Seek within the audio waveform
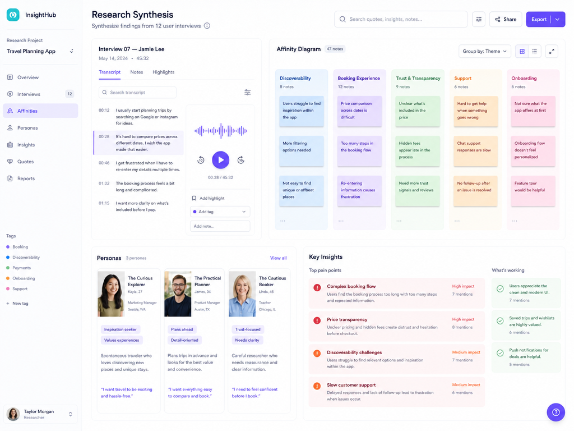 (221, 130)
